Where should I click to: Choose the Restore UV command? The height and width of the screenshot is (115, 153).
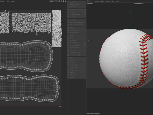(76, 75)
